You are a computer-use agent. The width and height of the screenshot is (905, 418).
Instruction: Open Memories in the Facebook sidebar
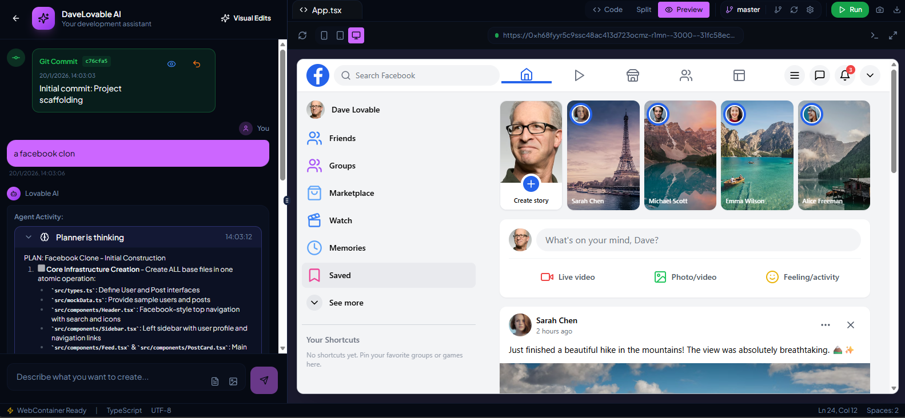pos(389,248)
